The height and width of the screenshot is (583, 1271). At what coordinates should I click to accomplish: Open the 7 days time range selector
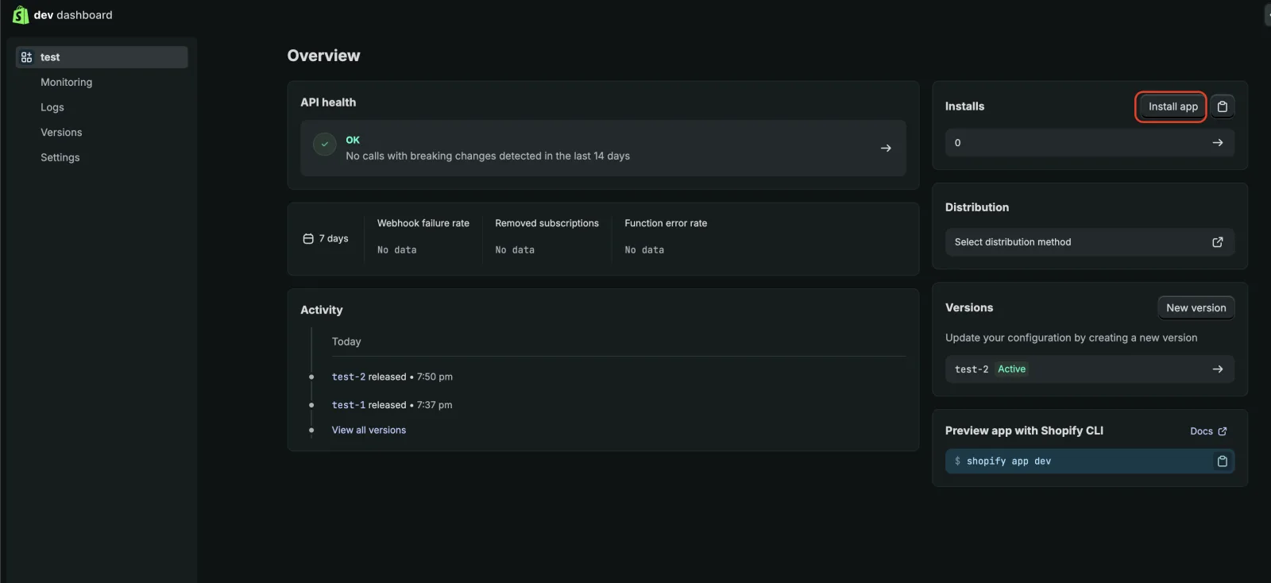[x=326, y=239]
